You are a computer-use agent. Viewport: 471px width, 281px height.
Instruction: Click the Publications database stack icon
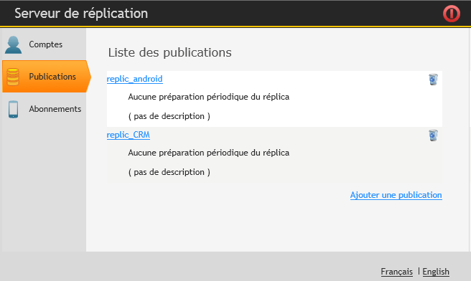point(13,77)
